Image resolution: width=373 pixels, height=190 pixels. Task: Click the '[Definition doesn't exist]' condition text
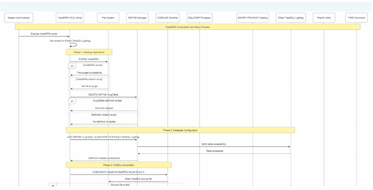104,115
